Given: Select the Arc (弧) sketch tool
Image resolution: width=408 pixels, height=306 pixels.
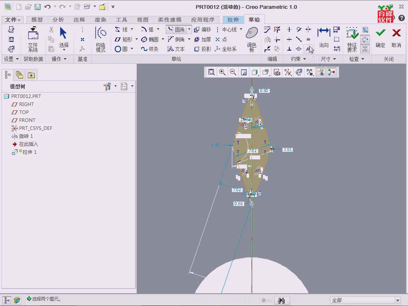Looking at the screenshot, I should 147,29.
